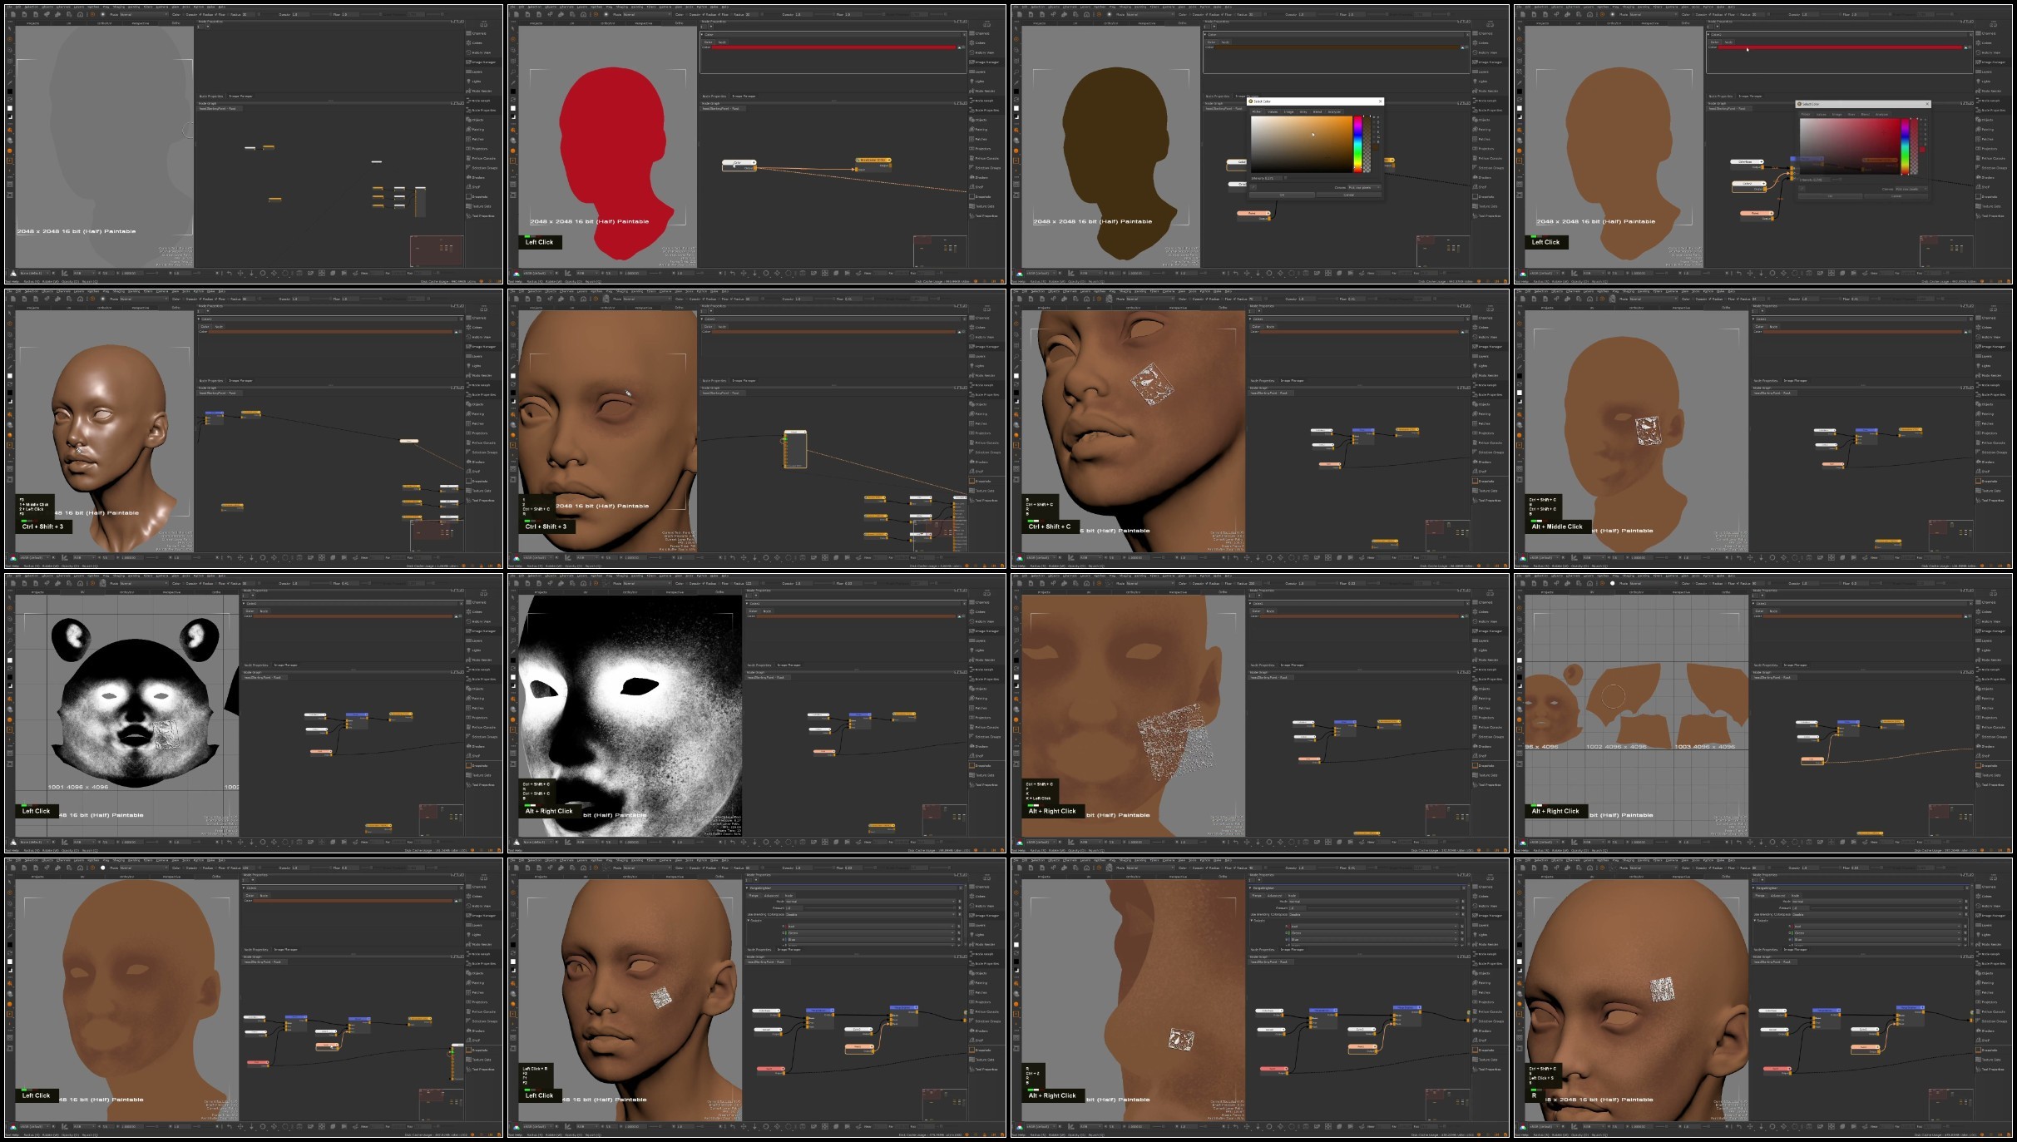This screenshot has height=1142, width=2017.
Task: Click white background color swatch in dark-brown-head frame's toolbar
Action: pos(1016,108)
